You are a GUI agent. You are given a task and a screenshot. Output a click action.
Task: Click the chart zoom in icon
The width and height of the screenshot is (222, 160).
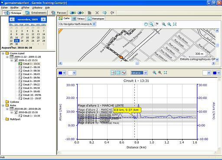tap(154, 73)
